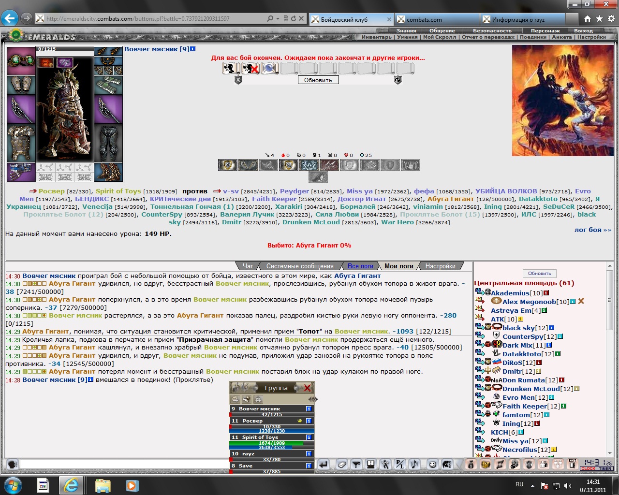Click the armor chestplate equipment slot
Viewport: 619px width, 495px height.
pyautogui.click(x=21, y=143)
